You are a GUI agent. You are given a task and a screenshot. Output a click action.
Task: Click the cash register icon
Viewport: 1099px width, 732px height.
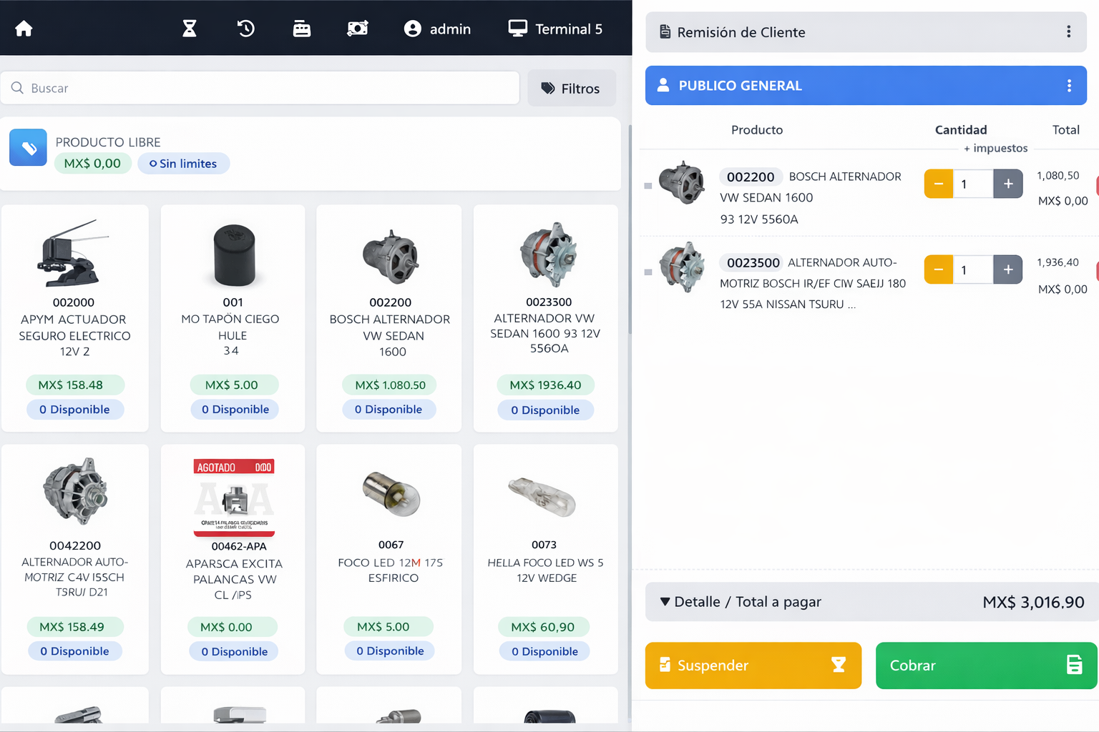click(301, 29)
